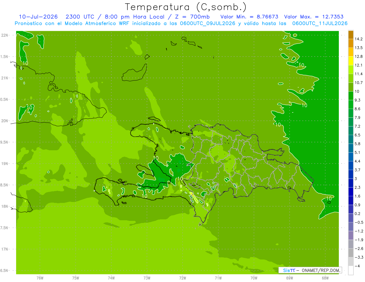This screenshot has width=365, height=282.
Task: Click the '13.5' colorbar label
Action: pyautogui.click(x=359, y=48)
